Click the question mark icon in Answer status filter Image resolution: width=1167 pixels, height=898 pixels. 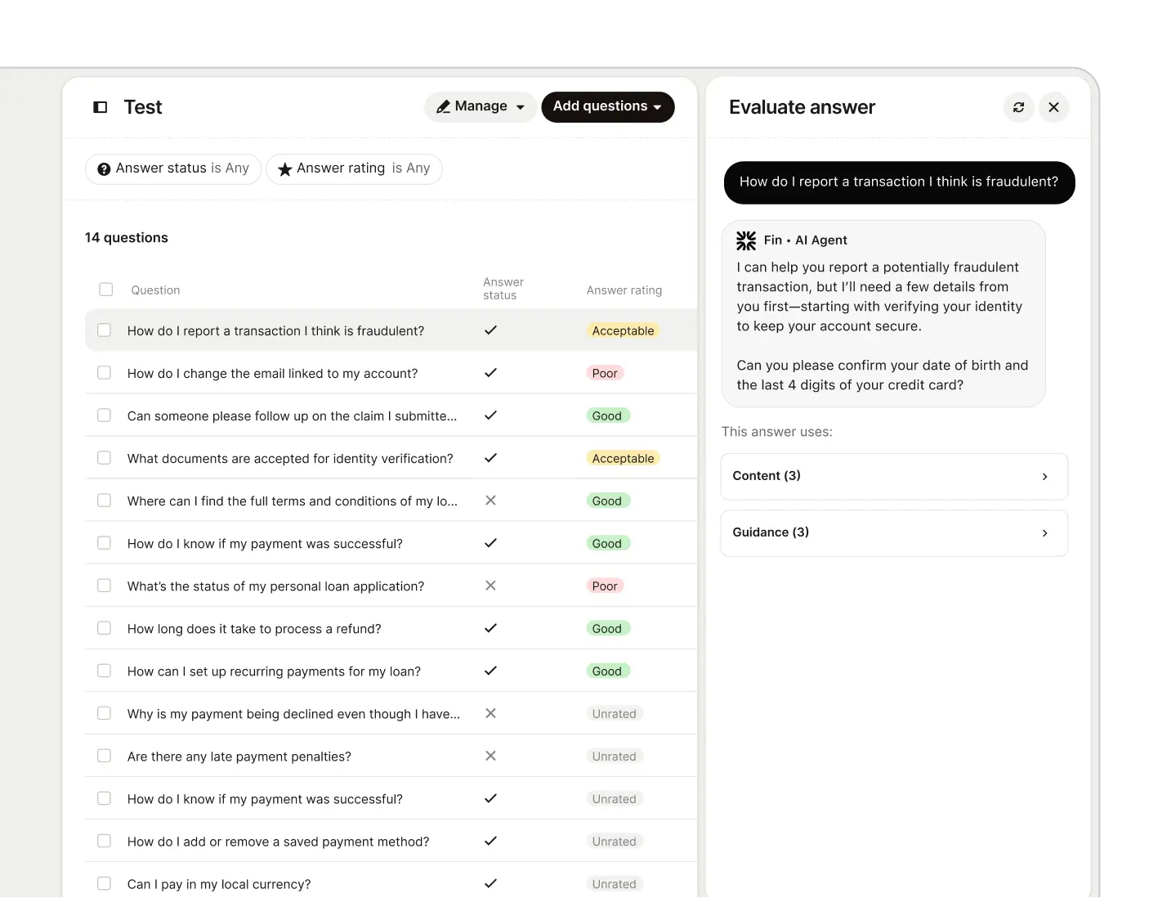coord(104,169)
